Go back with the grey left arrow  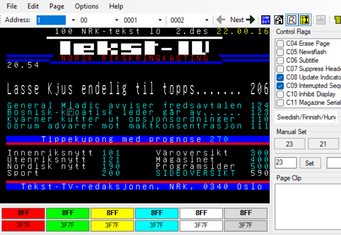(221, 20)
